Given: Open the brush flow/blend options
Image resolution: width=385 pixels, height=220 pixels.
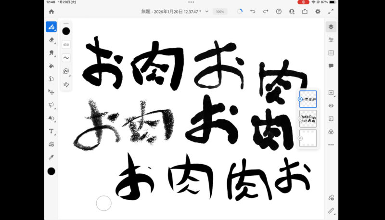Looking at the screenshot, I should [66, 71].
